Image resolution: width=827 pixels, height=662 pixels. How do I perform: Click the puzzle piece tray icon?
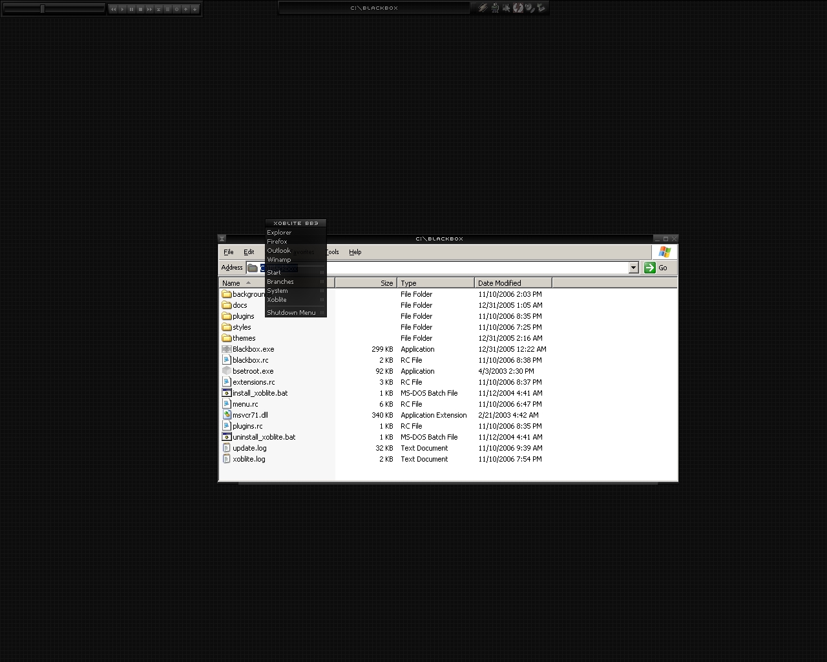506,8
